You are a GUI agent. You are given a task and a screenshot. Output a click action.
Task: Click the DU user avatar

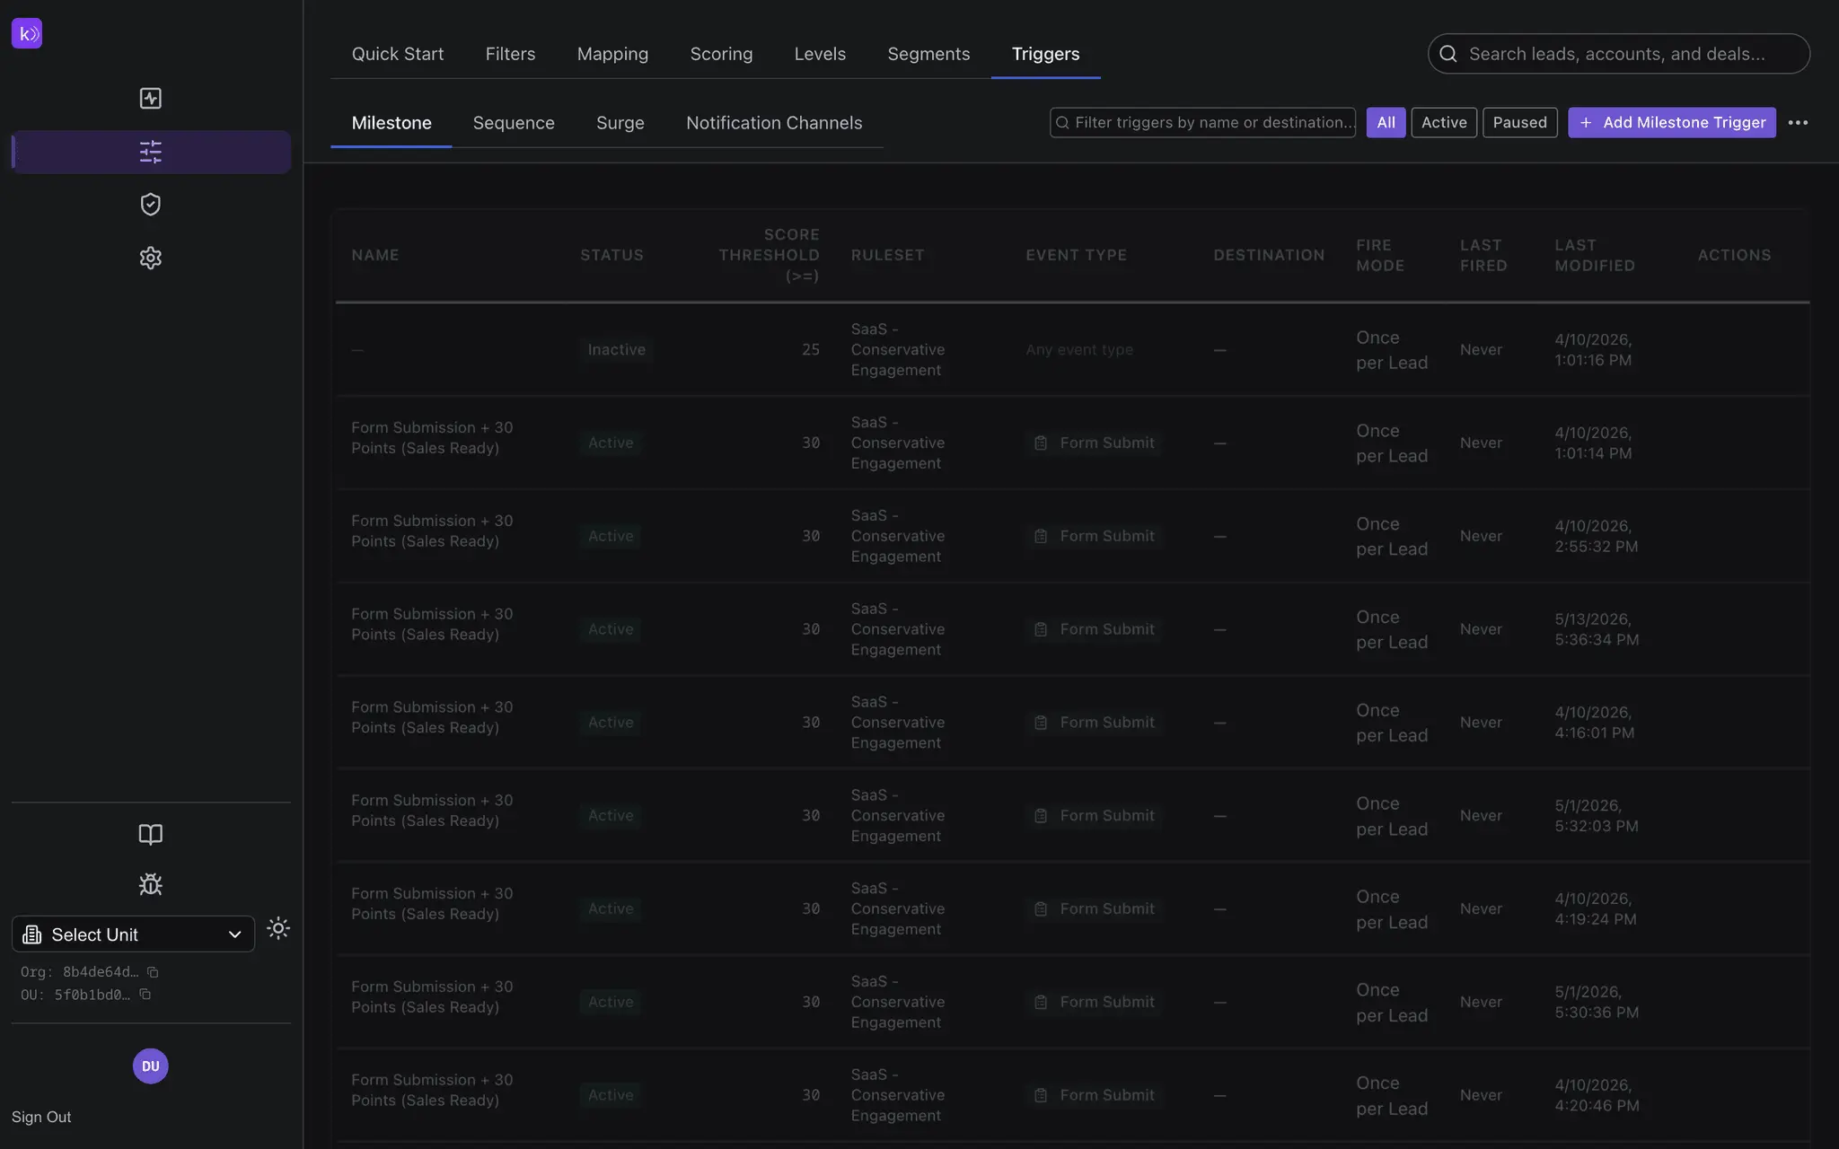151,1066
